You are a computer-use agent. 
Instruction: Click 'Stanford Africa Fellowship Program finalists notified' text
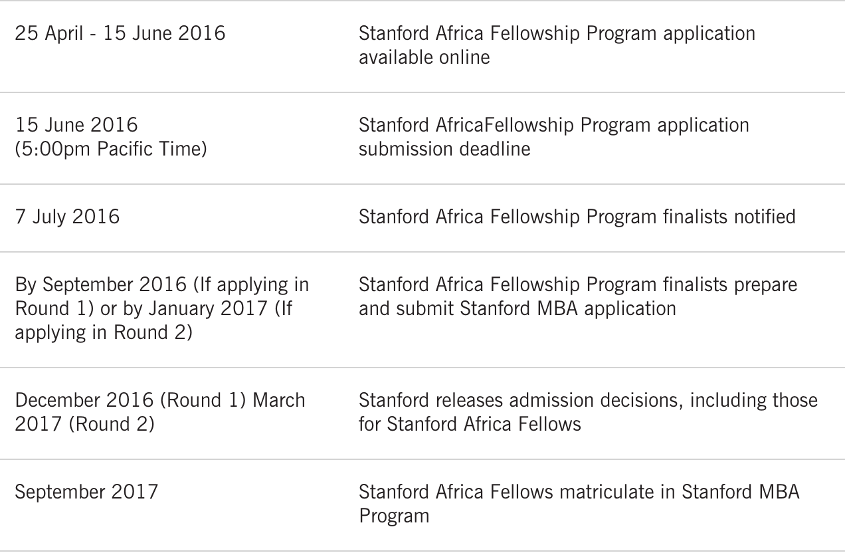[x=577, y=217]
